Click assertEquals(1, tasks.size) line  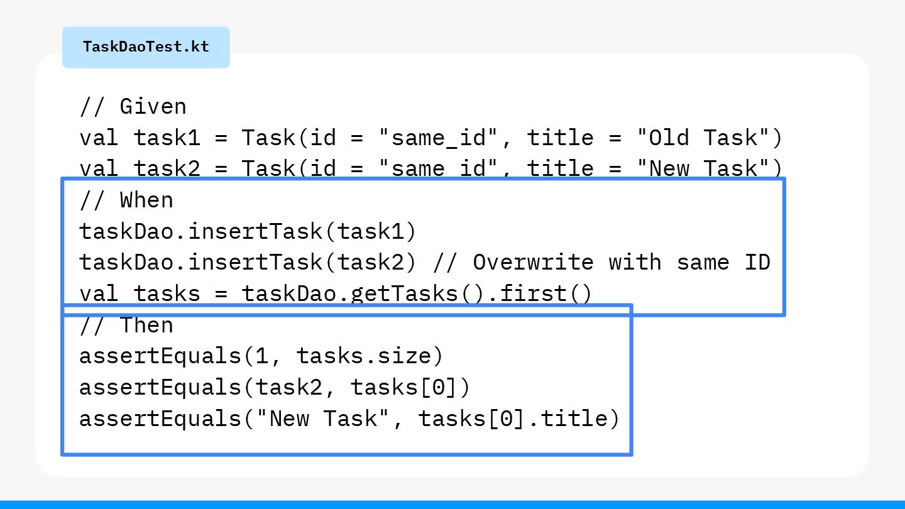pos(261,356)
